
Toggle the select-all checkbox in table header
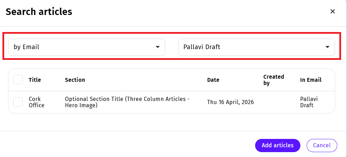click(18, 80)
